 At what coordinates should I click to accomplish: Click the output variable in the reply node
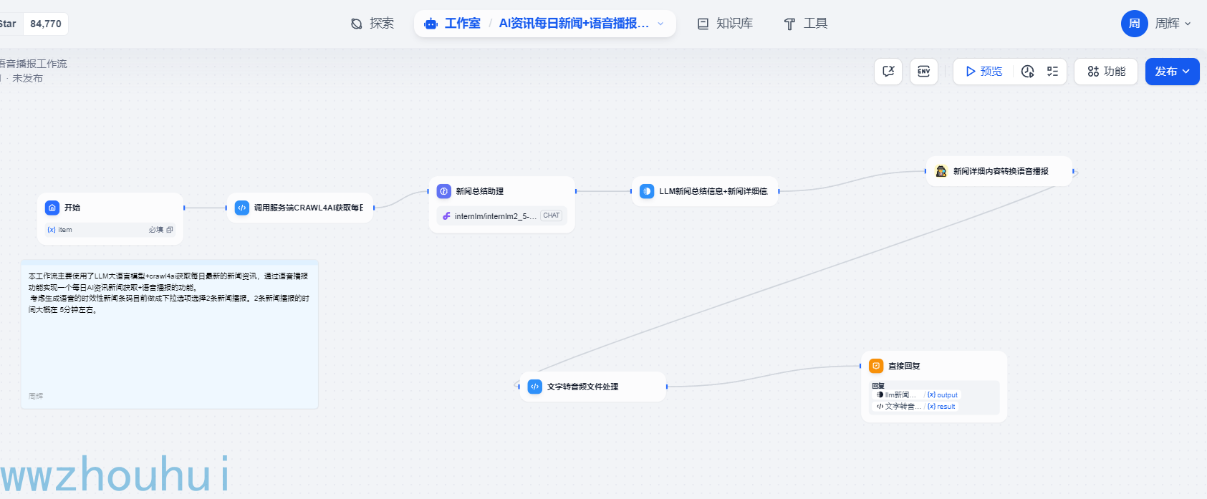943,395
